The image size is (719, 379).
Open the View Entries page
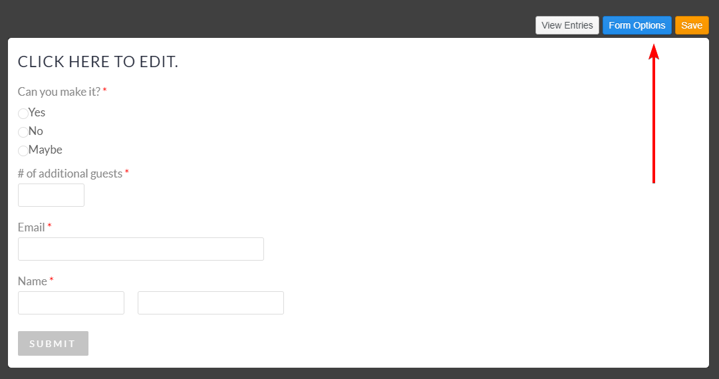567,25
